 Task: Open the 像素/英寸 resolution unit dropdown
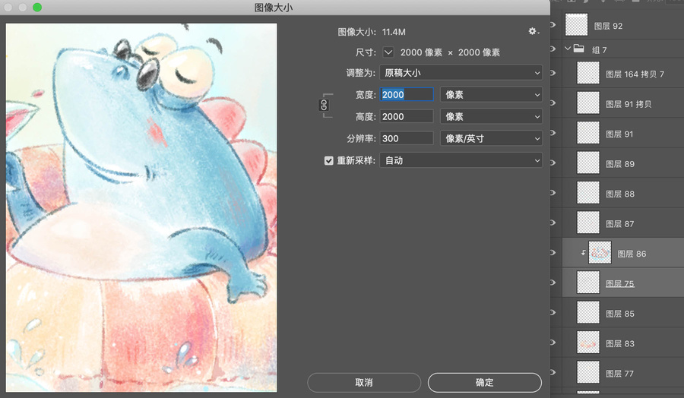[x=491, y=139]
